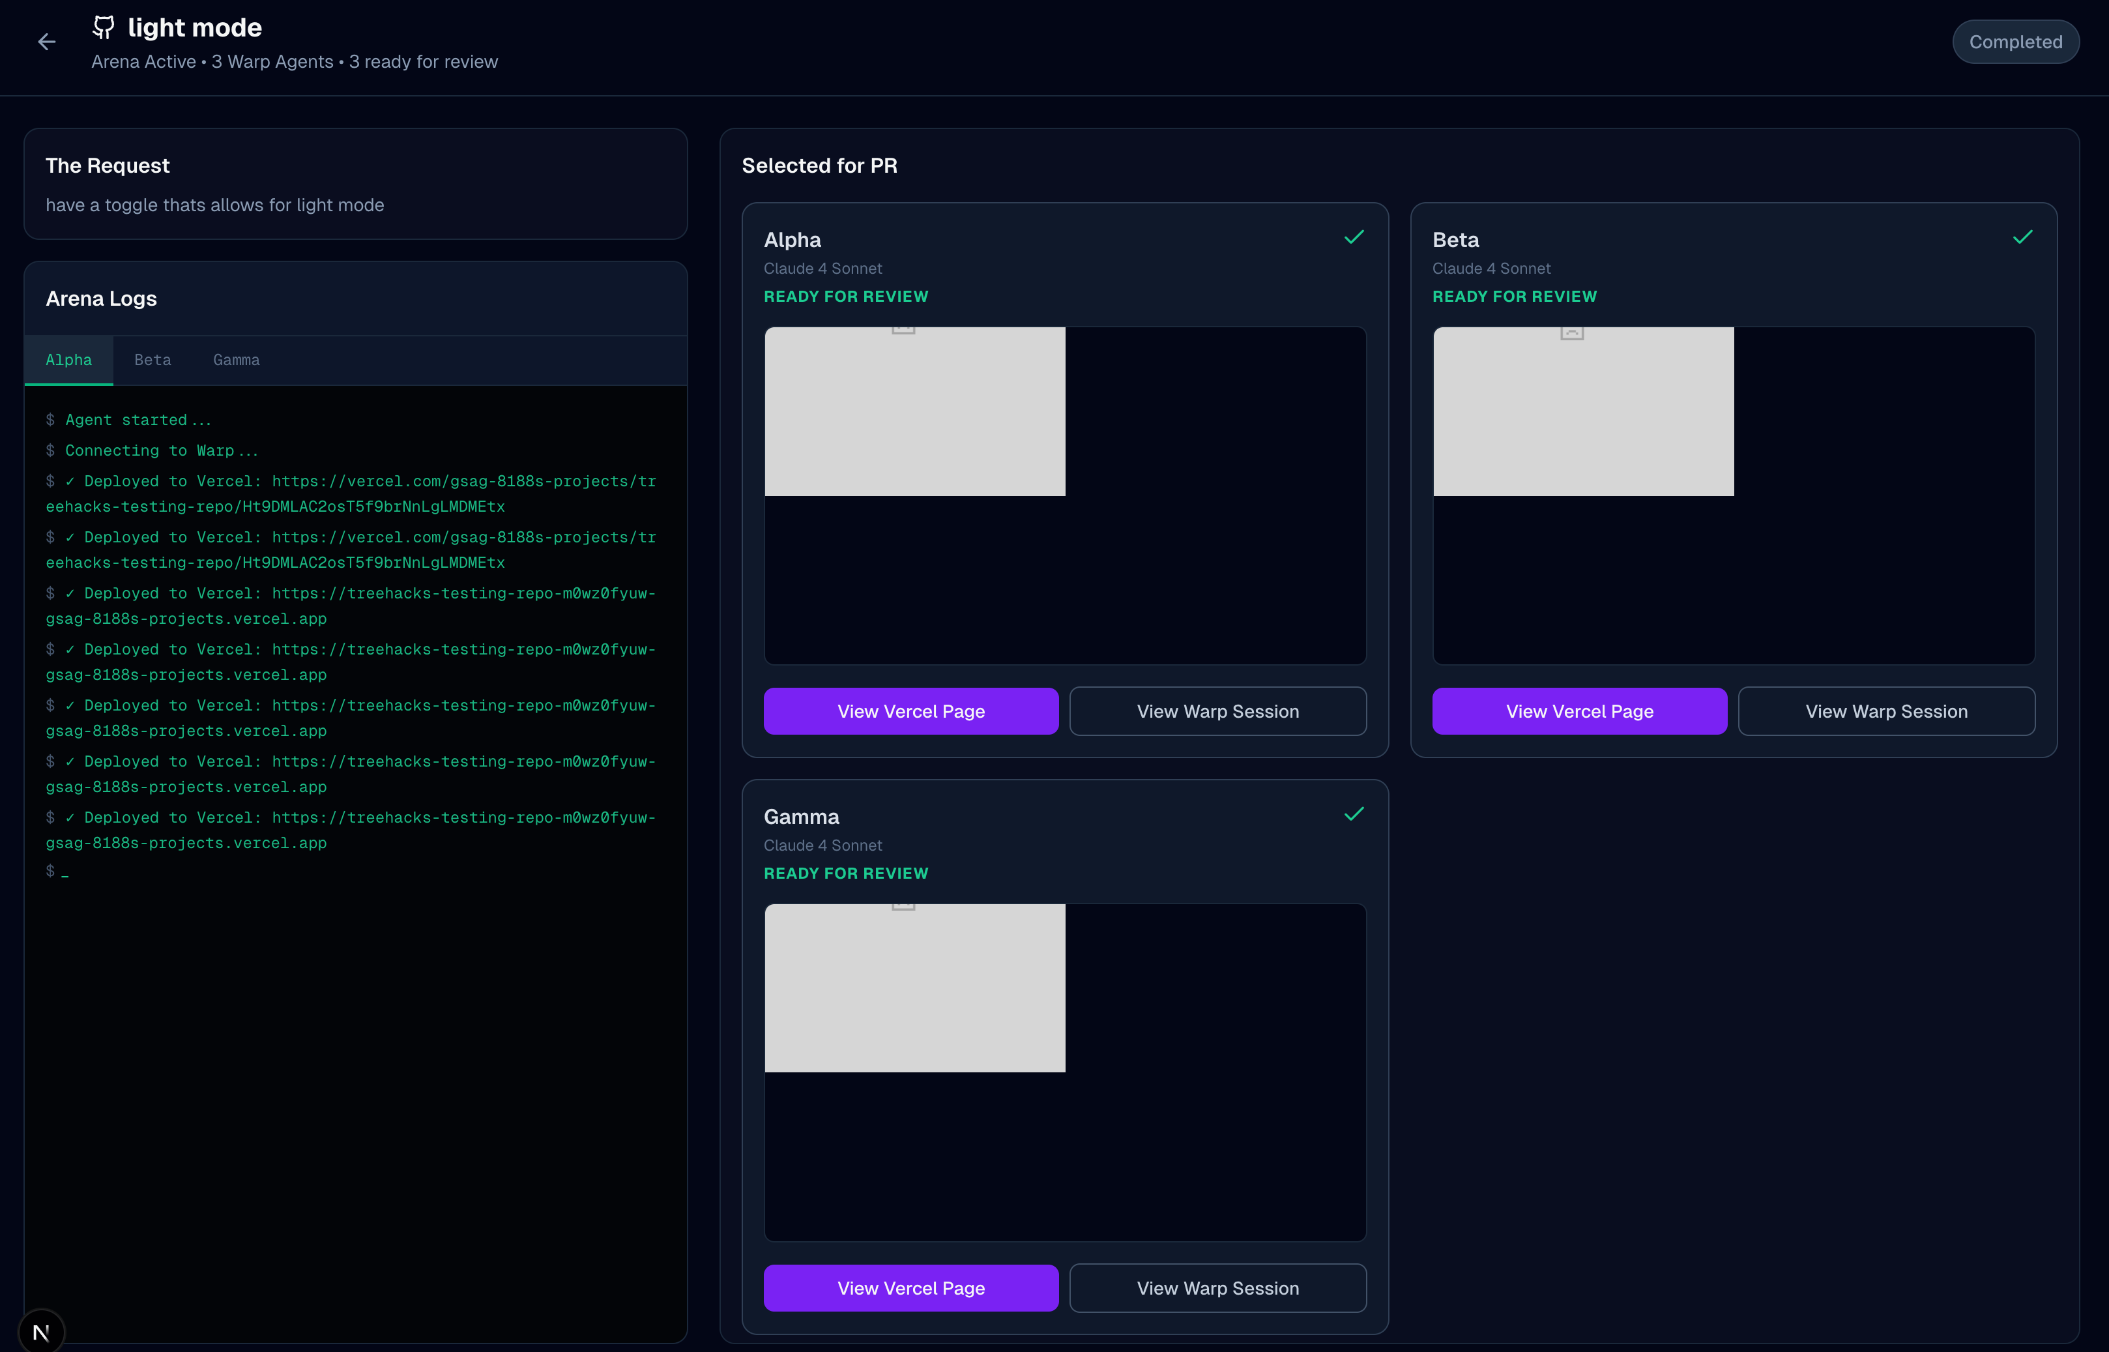Open View Warp Session for Gamma
The image size is (2109, 1352).
[x=1217, y=1288]
